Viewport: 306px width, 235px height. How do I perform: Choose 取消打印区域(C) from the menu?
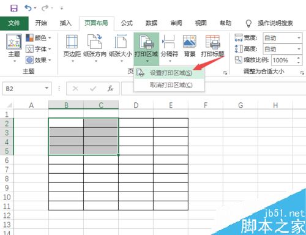(170, 85)
